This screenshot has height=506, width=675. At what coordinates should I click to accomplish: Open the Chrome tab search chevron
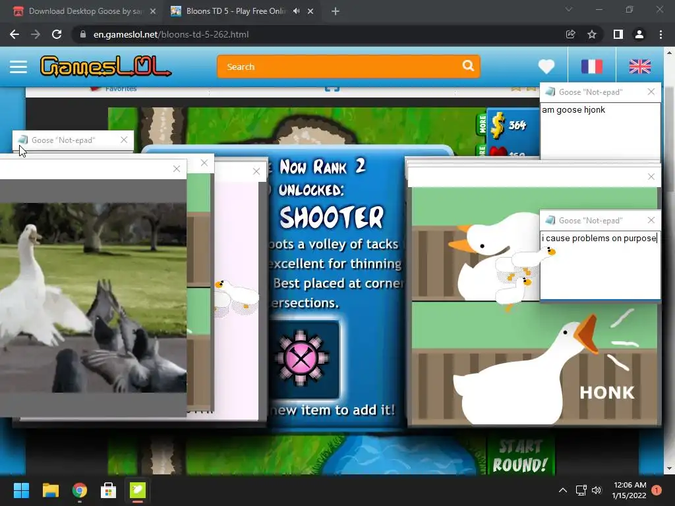[569, 9]
